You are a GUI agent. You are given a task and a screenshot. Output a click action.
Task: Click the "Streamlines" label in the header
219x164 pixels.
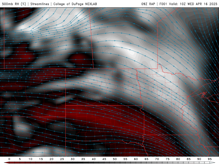click(x=40, y=4)
